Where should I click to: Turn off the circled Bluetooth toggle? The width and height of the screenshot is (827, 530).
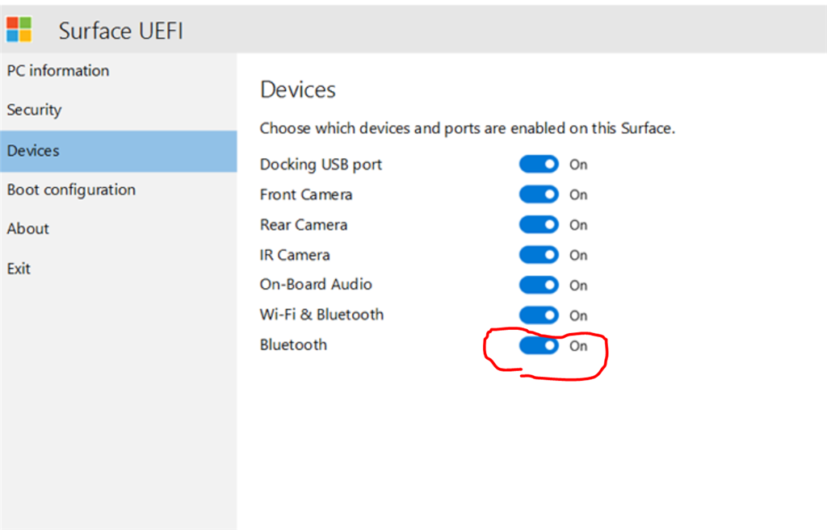pyautogui.click(x=539, y=345)
